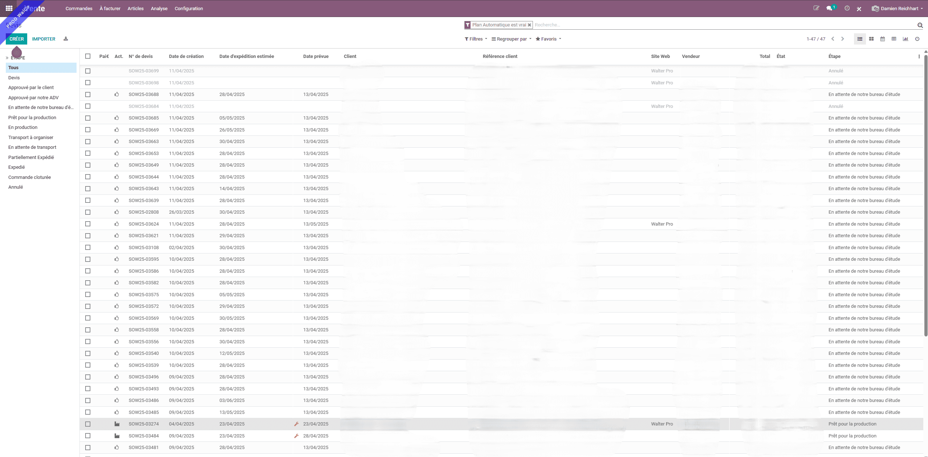Open column options three-dot icon
The image size is (928, 457).
(x=919, y=56)
